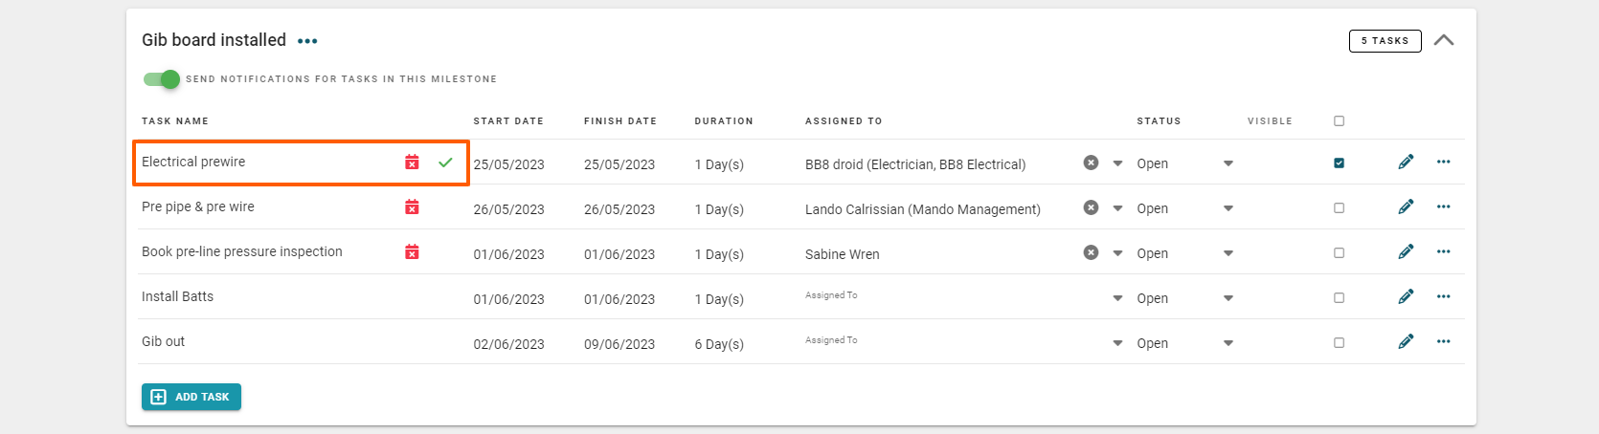Image resolution: width=1599 pixels, height=434 pixels.
Task: Open the Gib board installed milestone options menu
Action: (x=307, y=41)
